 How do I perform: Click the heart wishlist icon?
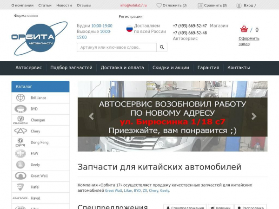(x=159, y=6)
